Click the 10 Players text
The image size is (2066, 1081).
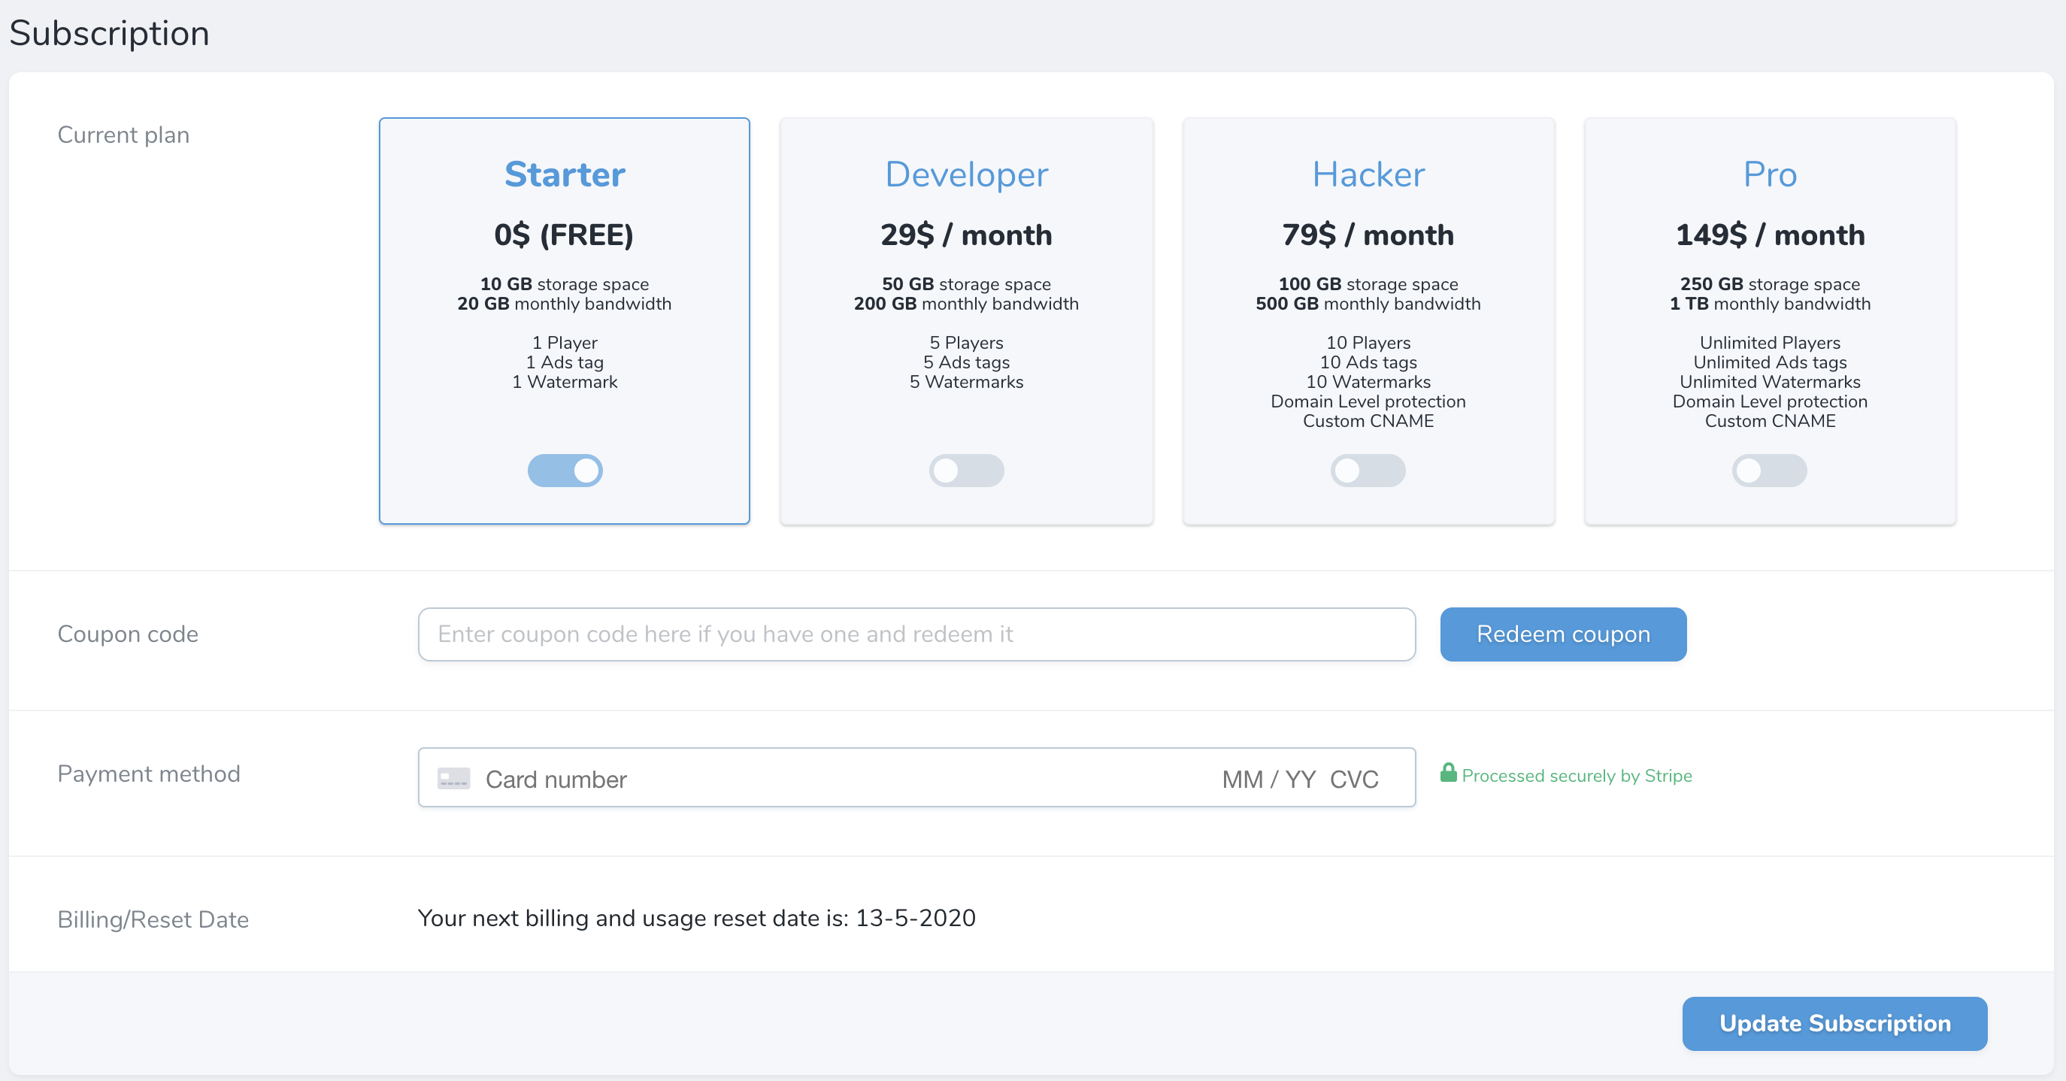1368,343
